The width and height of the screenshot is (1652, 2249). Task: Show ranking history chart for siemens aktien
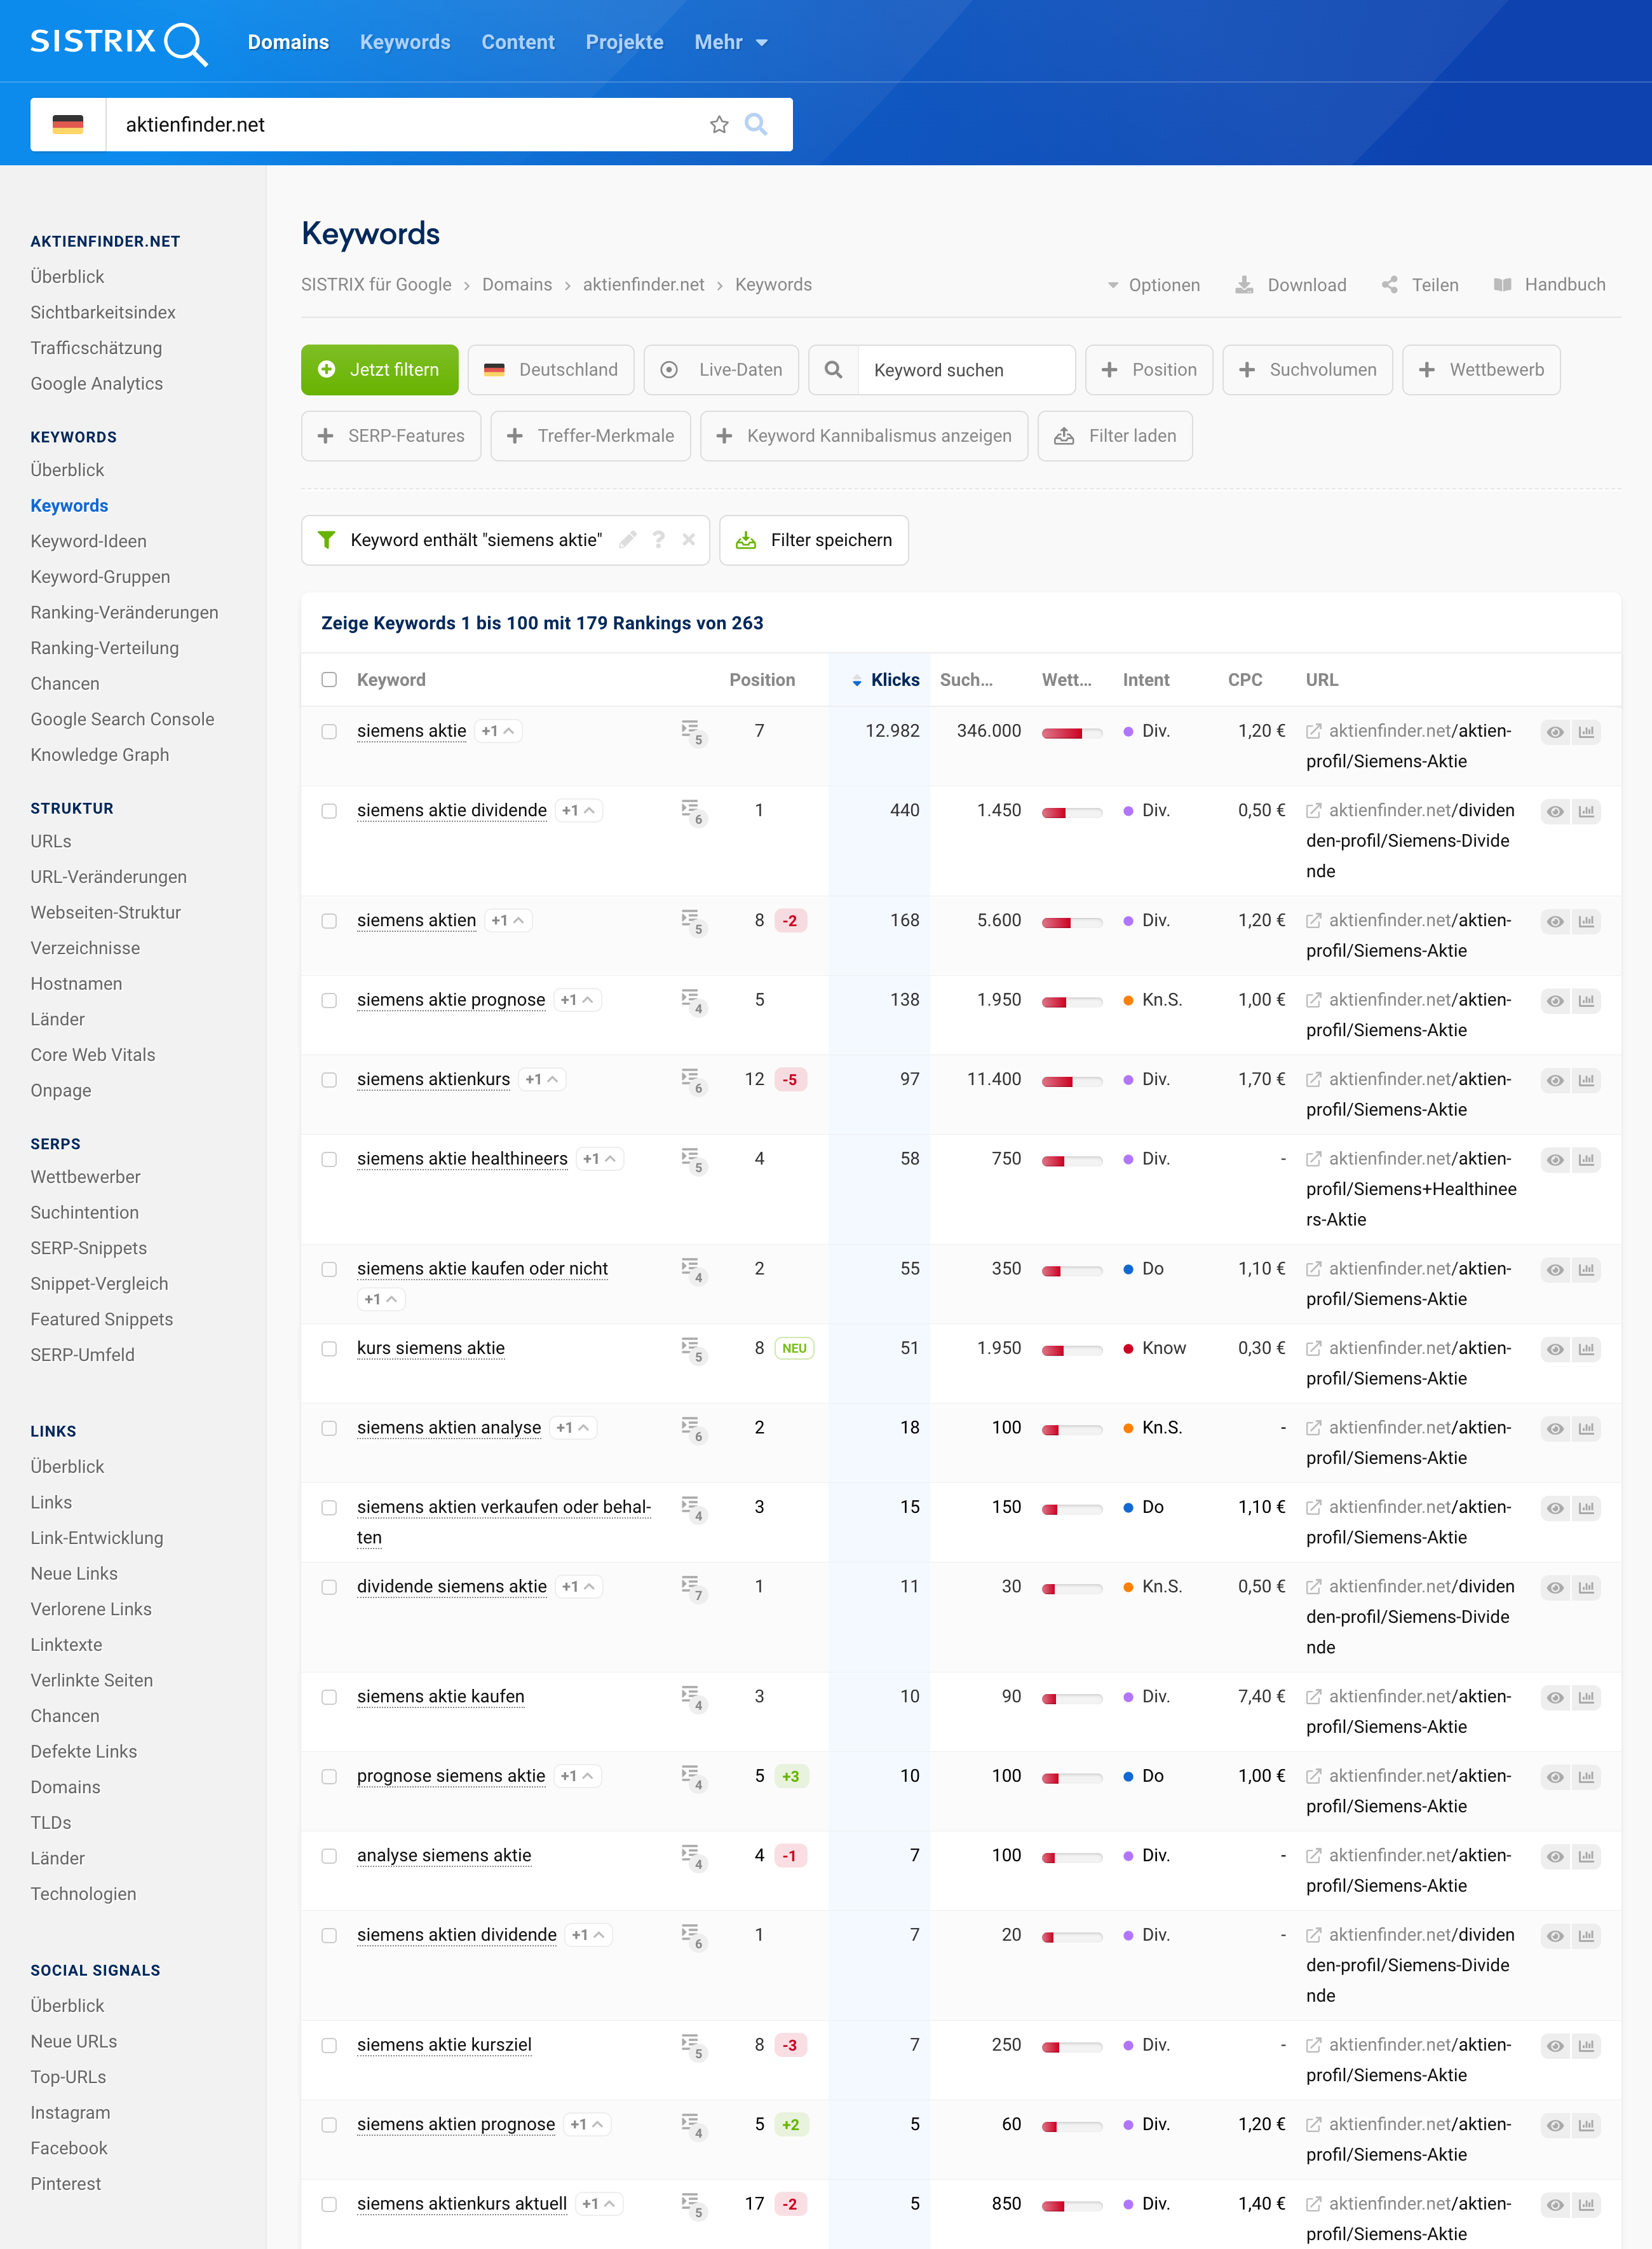[1587, 922]
